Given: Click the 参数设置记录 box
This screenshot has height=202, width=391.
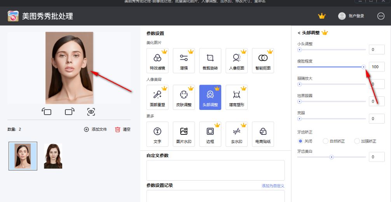Looking at the screenshot, I should [216, 196].
